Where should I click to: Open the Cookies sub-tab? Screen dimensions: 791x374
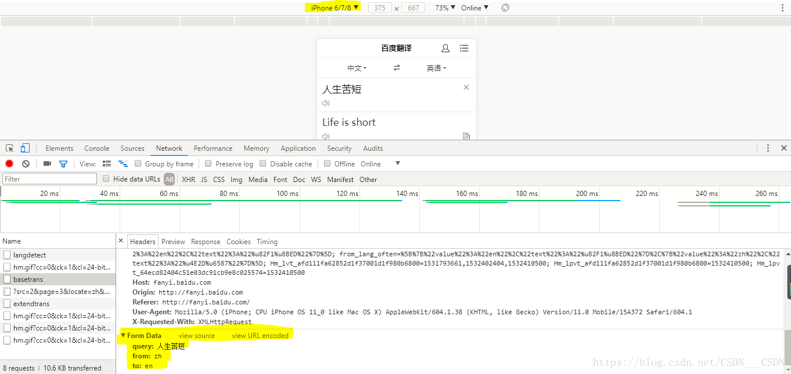pyautogui.click(x=239, y=241)
